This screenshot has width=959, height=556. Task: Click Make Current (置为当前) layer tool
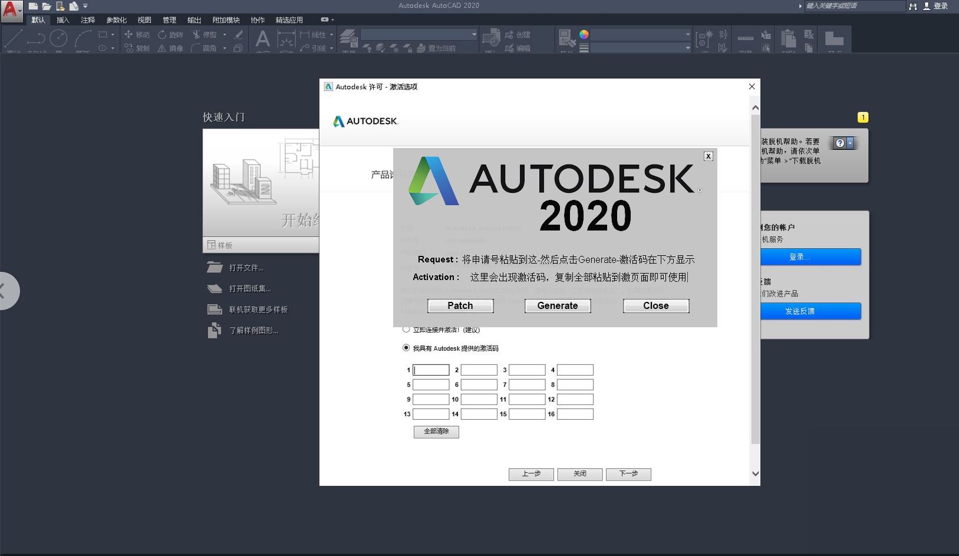pos(437,48)
